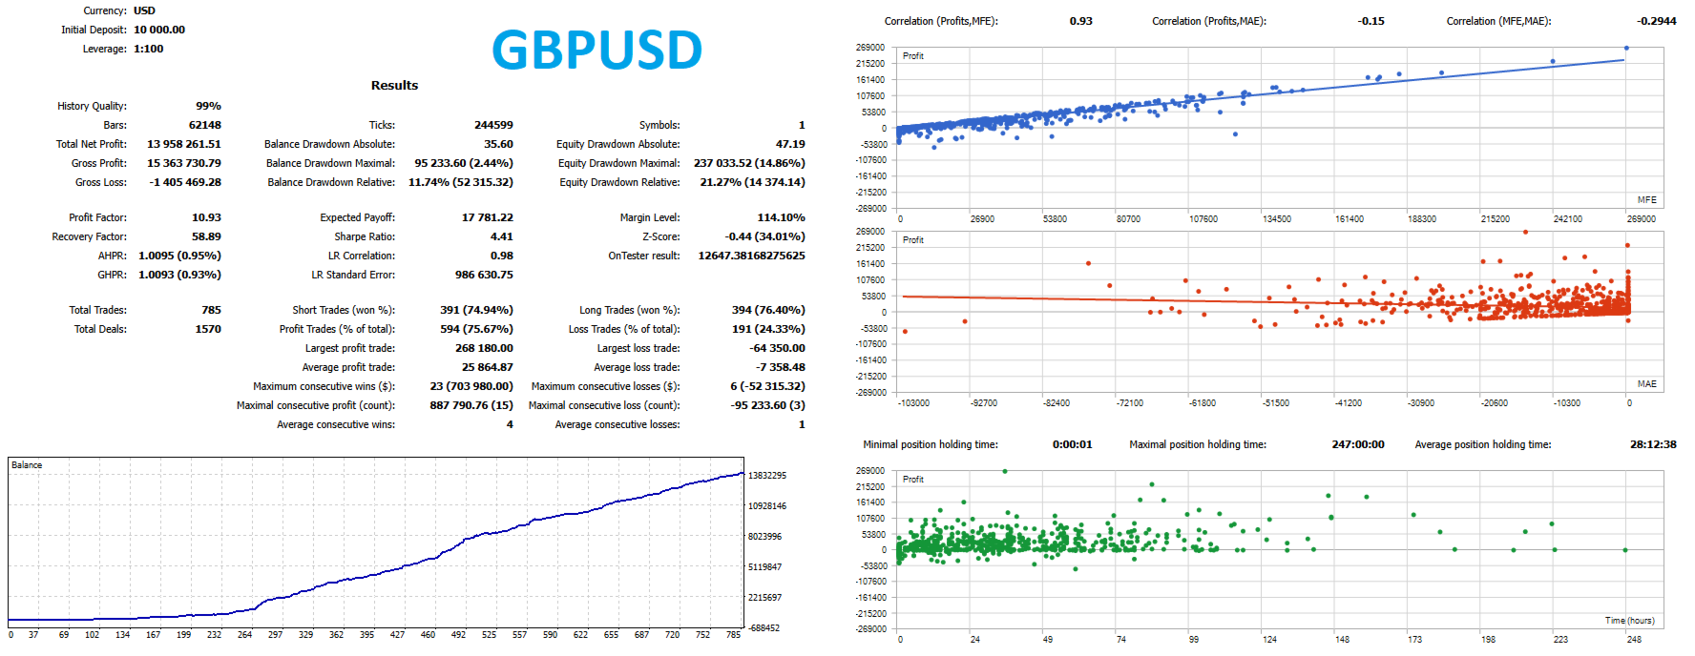Click Balance Drawdown Maximal value 95 233.60 (2.44%)
The height and width of the screenshot is (656, 1695).
point(464,163)
